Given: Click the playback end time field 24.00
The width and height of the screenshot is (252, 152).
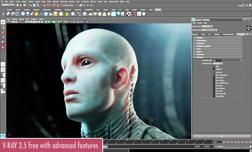Looking at the screenshot, I should tap(199, 147).
